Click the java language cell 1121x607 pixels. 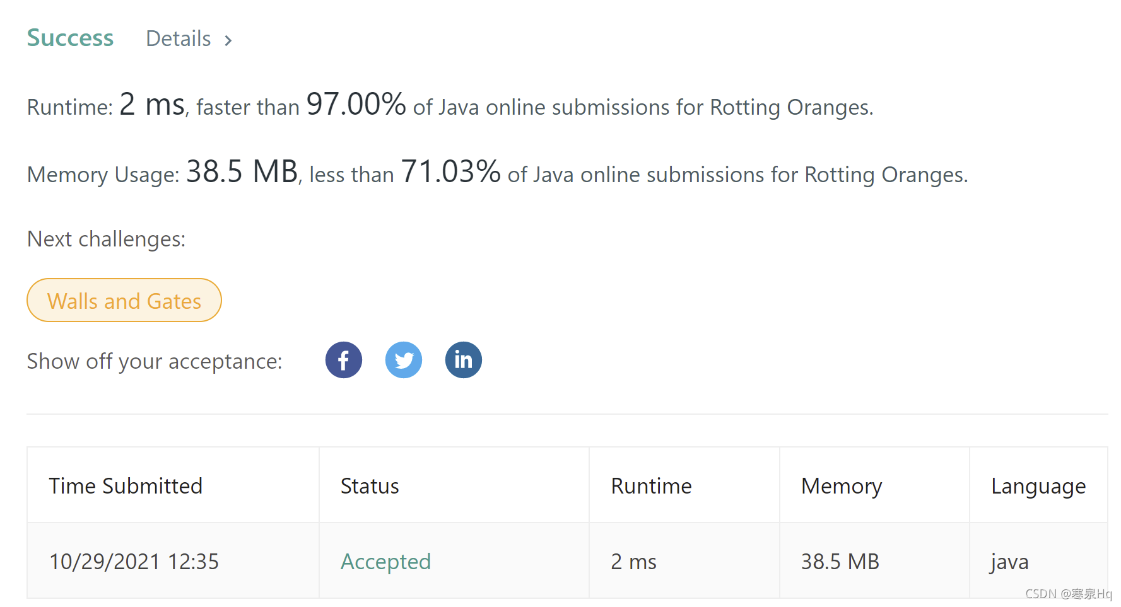click(x=1009, y=561)
